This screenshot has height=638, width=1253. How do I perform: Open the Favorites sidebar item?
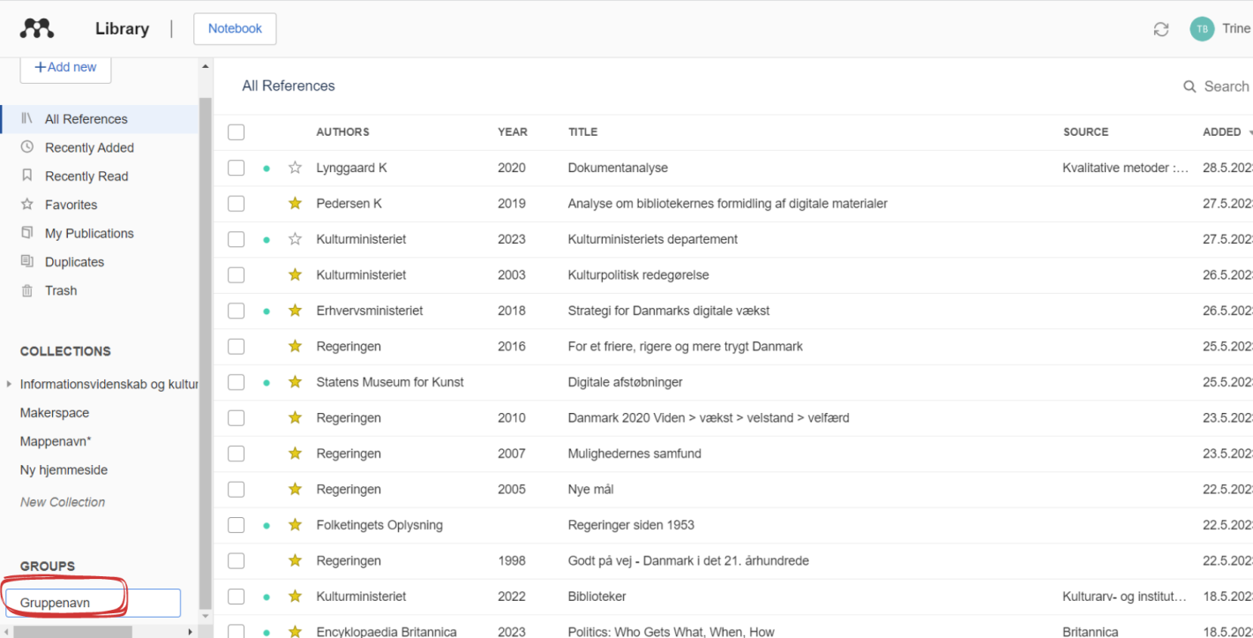[71, 205]
